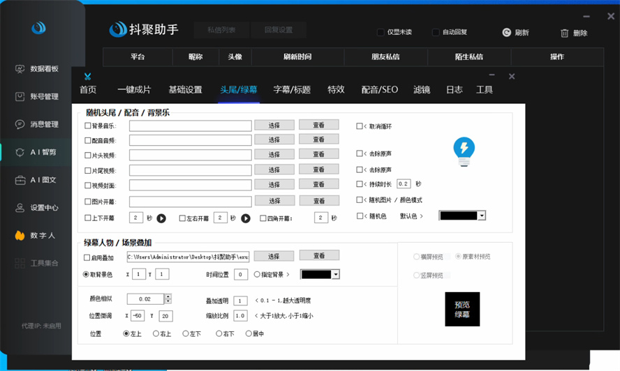Increase 颜色相似 with the up arrow
This screenshot has height=371, width=620.
[x=168, y=296]
